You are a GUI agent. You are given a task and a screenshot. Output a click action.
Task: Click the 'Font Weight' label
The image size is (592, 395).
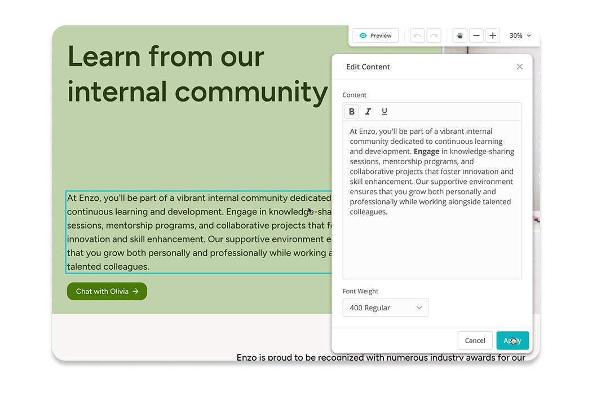[360, 291]
